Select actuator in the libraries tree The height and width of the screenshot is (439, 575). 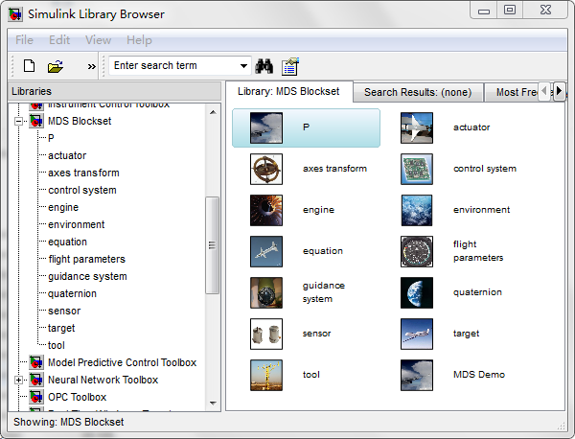[67, 155]
